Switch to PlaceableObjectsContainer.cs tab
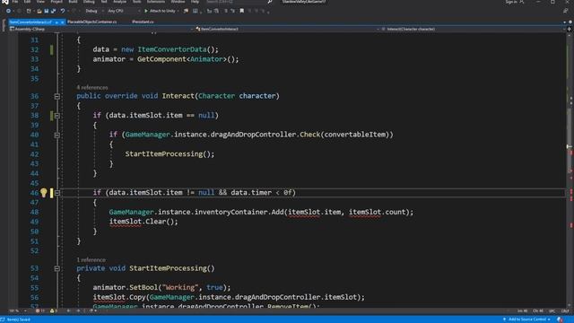The width and height of the screenshot is (574, 323). pyautogui.click(x=92, y=22)
